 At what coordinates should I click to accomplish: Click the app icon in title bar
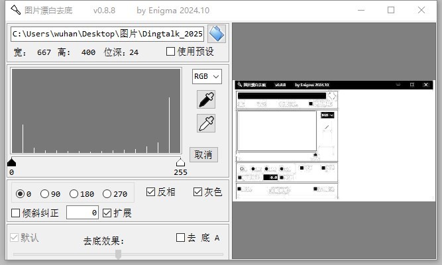tap(15, 11)
